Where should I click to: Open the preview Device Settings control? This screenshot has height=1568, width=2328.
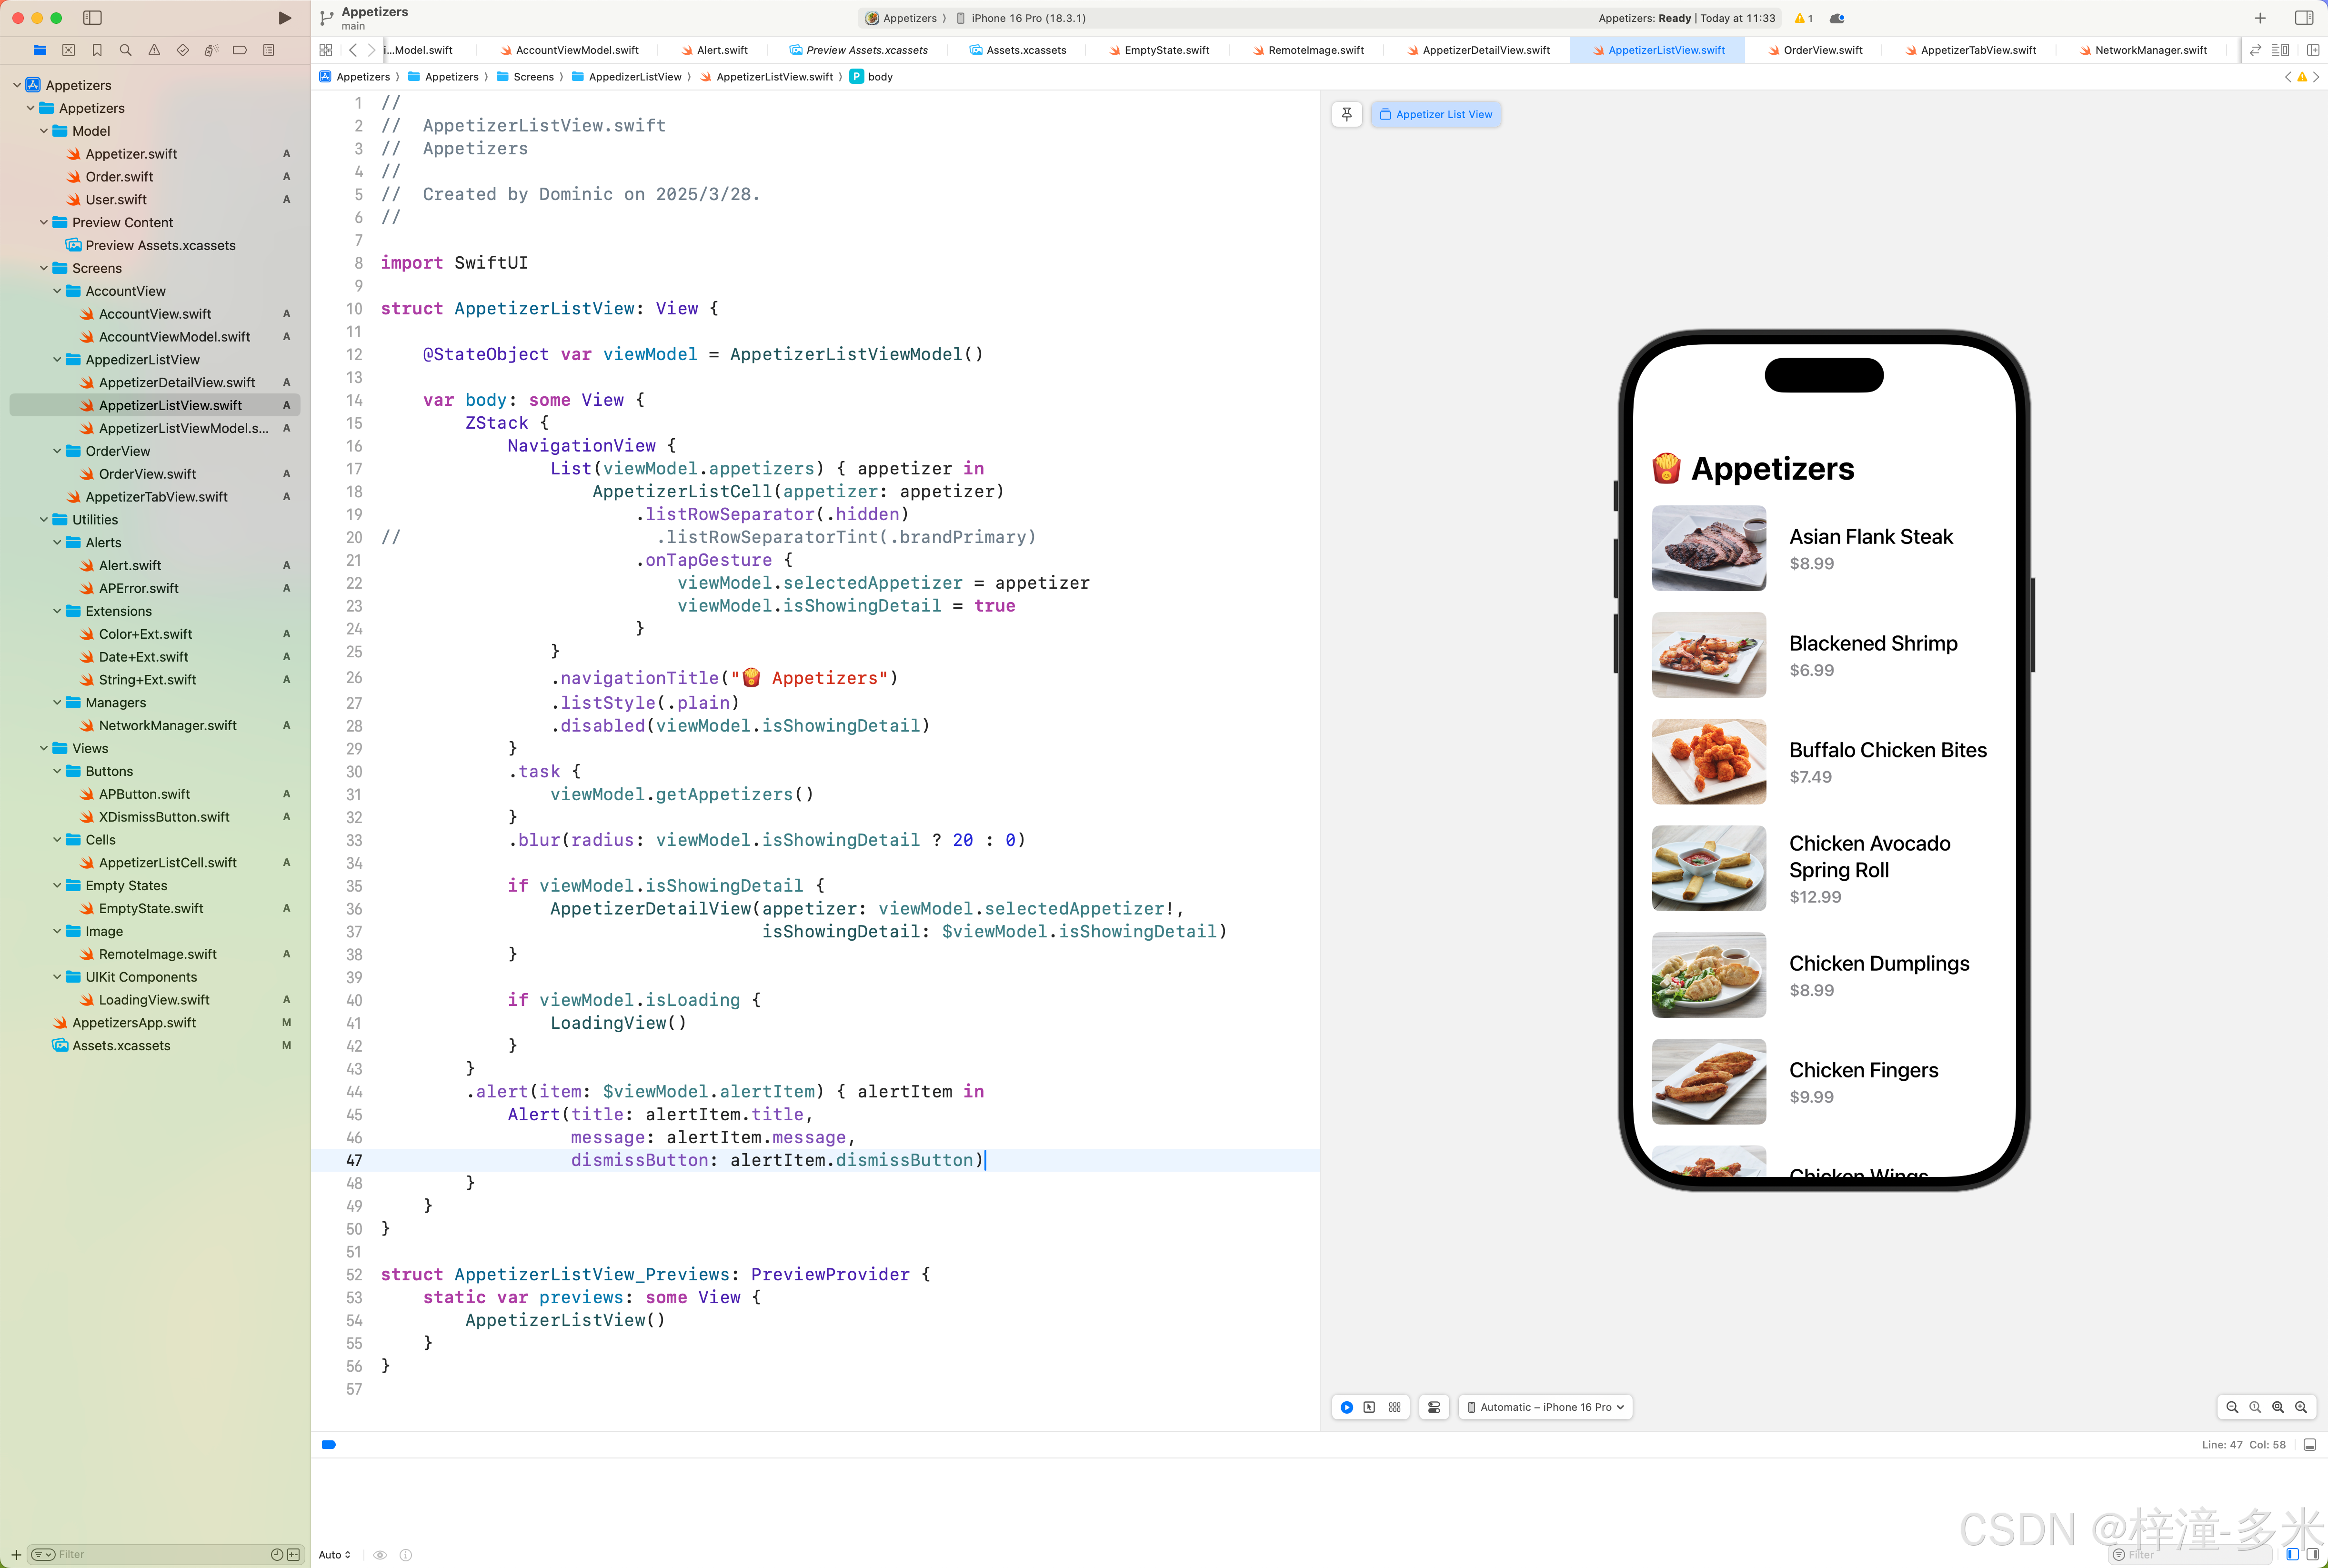point(1434,1407)
